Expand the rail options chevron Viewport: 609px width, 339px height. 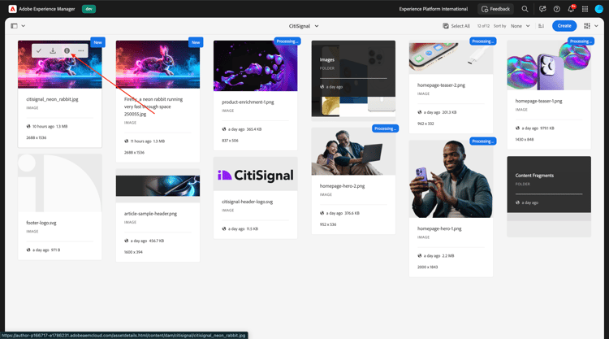coord(24,26)
